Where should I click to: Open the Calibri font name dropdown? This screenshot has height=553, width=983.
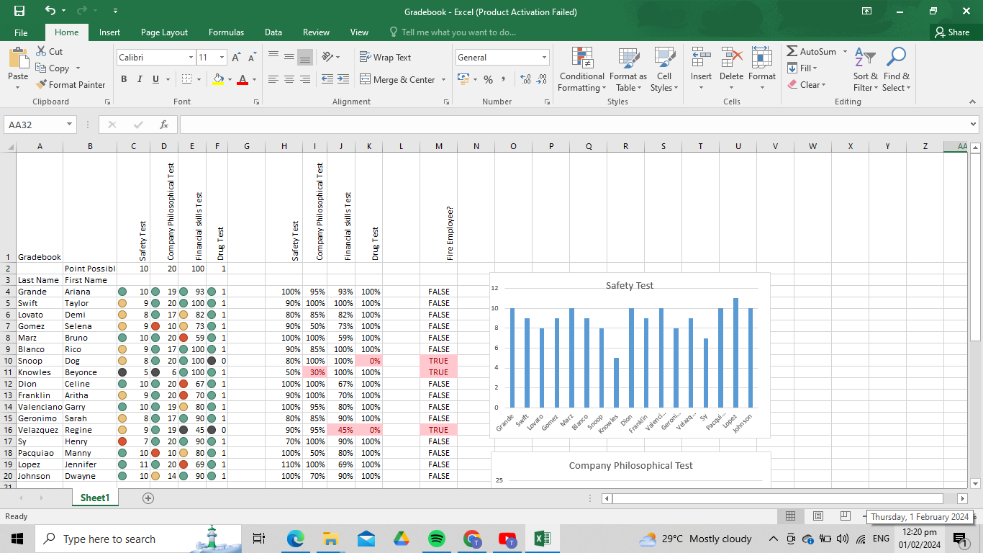click(191, 58)
